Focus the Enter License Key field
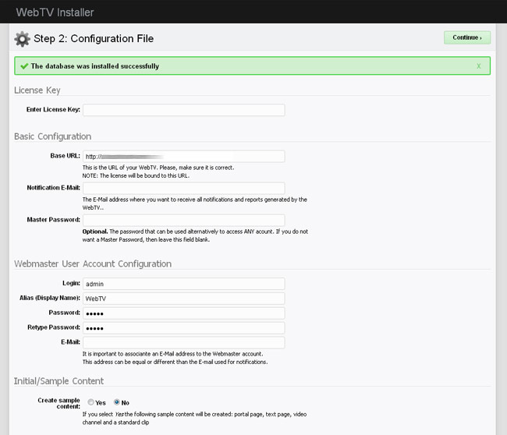Screen dimensions: 507x435 (183, 110)
